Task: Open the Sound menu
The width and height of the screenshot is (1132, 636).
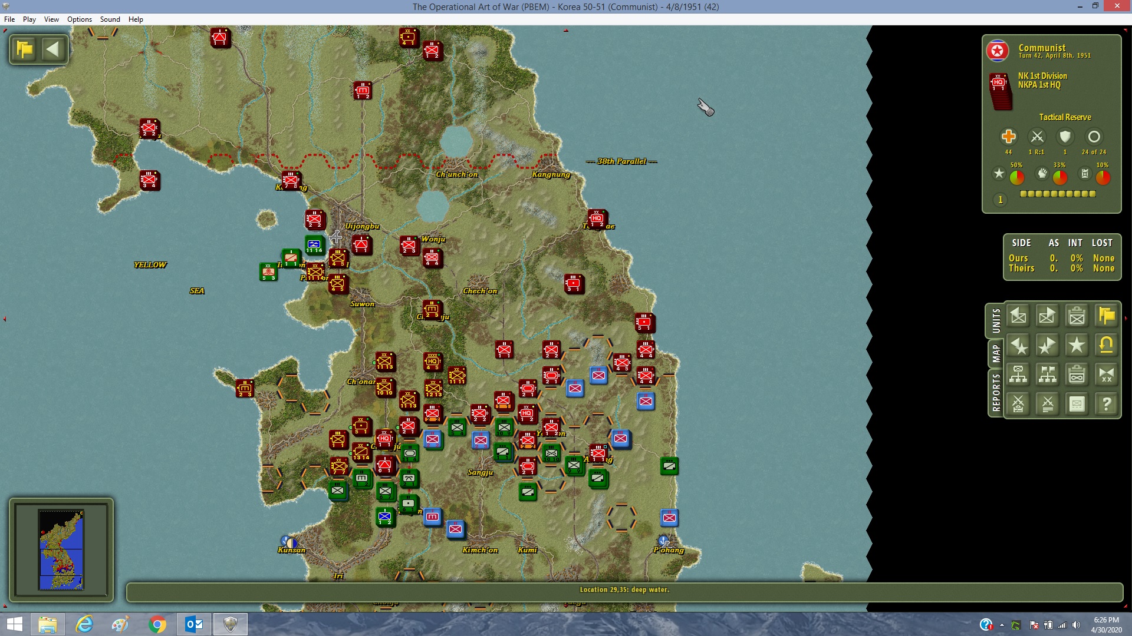Action: (110, 19)
